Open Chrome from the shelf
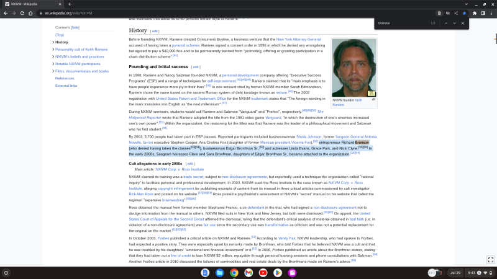Viewport: 497px width, 279px height. (234, 273)
